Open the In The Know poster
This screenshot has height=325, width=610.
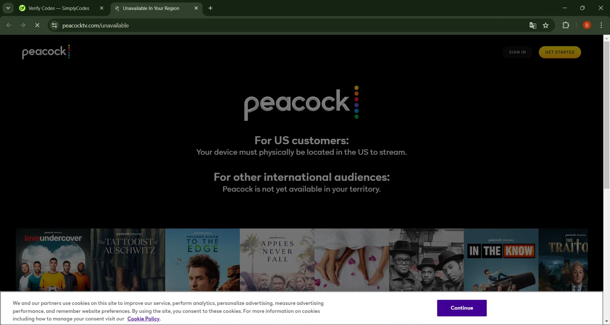[x=501, y=260]
